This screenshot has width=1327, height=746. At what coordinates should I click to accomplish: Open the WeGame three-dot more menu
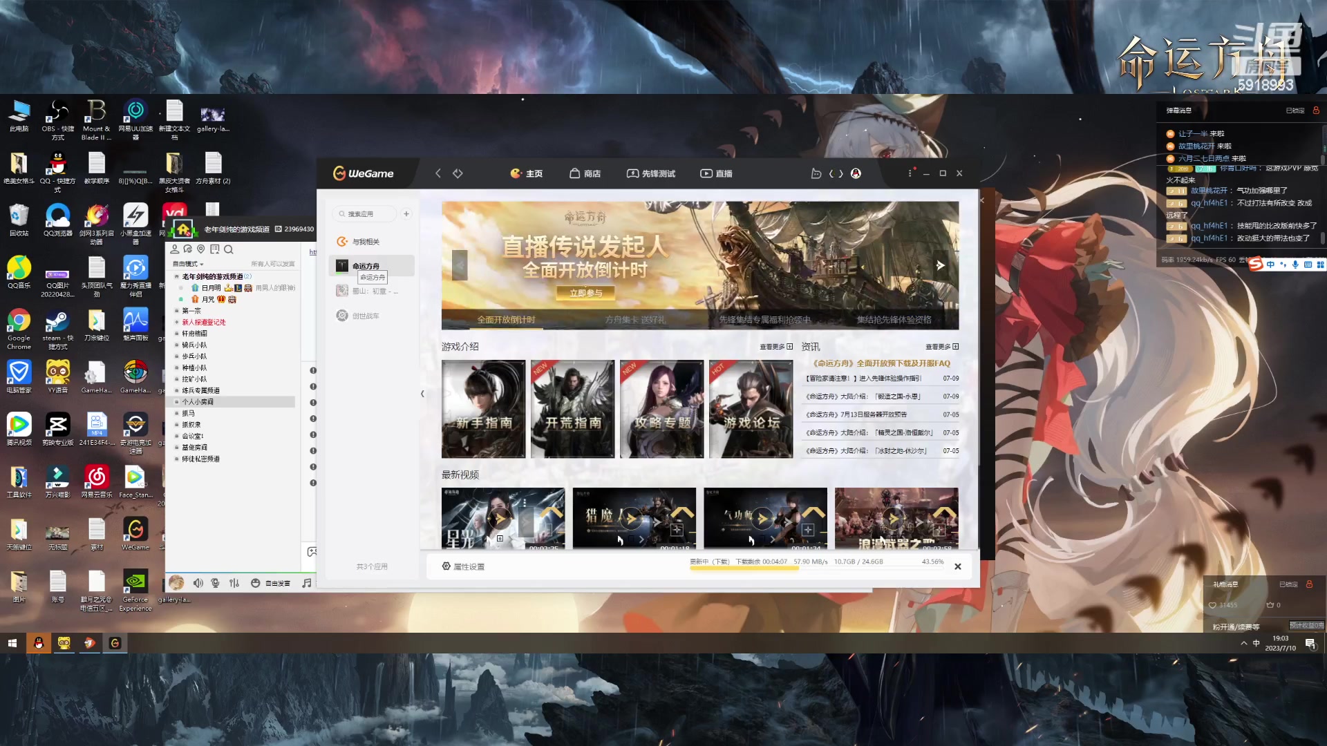pyautogui.click(x=910, y=173)
